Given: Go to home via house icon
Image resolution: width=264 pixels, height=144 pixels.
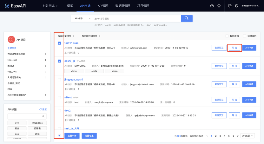Looking at the screenshot, I should 219,6.
